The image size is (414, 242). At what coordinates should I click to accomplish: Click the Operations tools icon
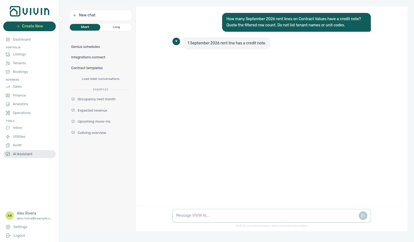(x=8, y=113)
